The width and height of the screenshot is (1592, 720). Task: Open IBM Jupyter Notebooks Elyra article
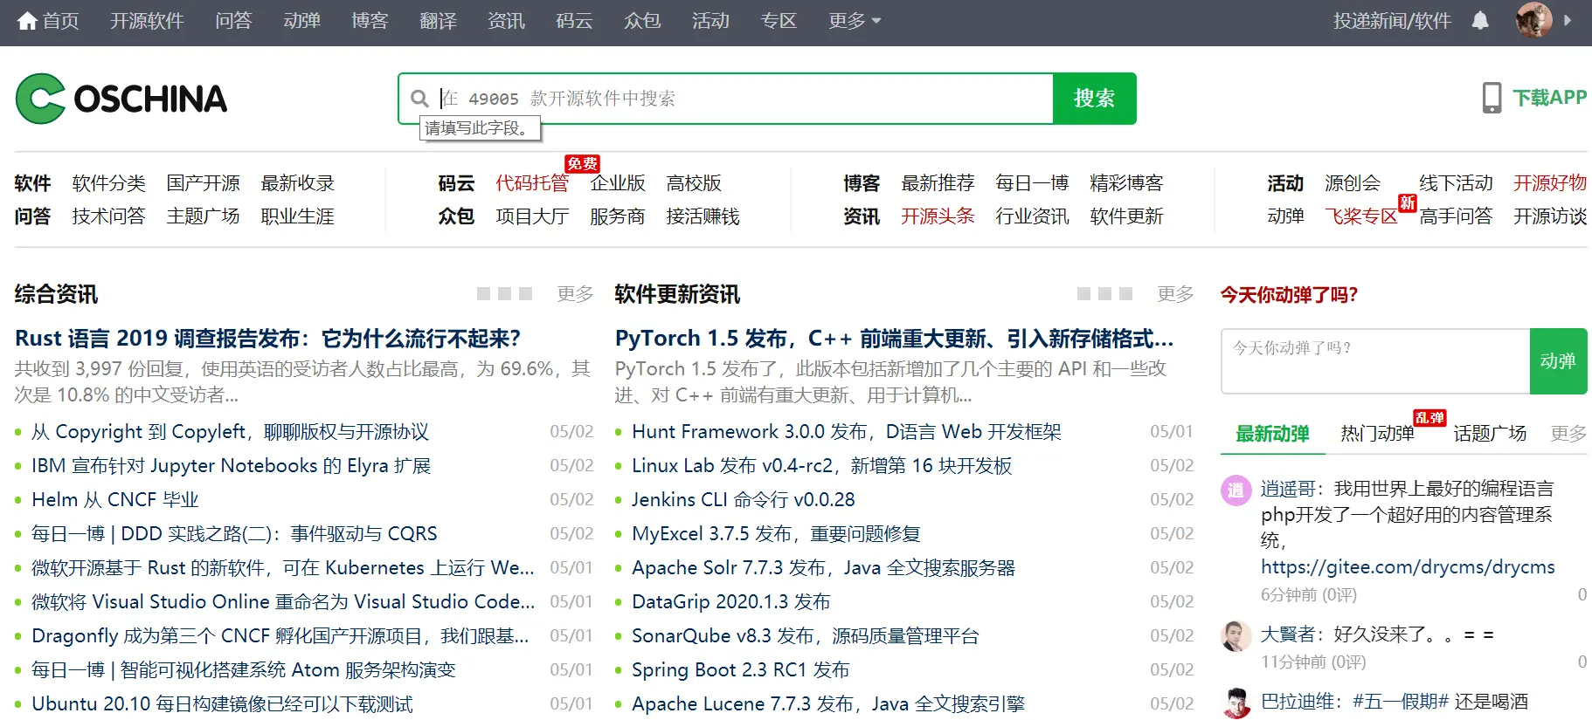[x=232, y=466]
